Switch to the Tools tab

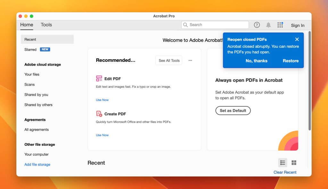pos(46,25)
